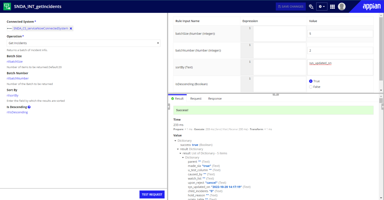Select True for isDescending
The height and width of the screenshot is (200, 384).
(x=311, y=81)
